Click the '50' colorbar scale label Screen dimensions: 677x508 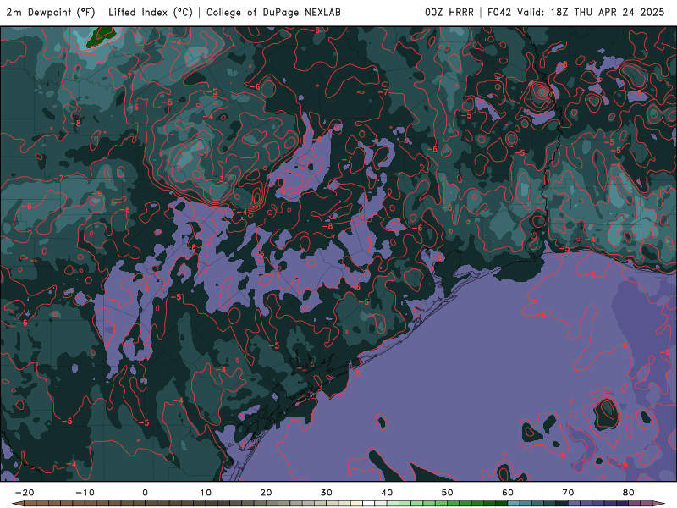tap(448, 493)
